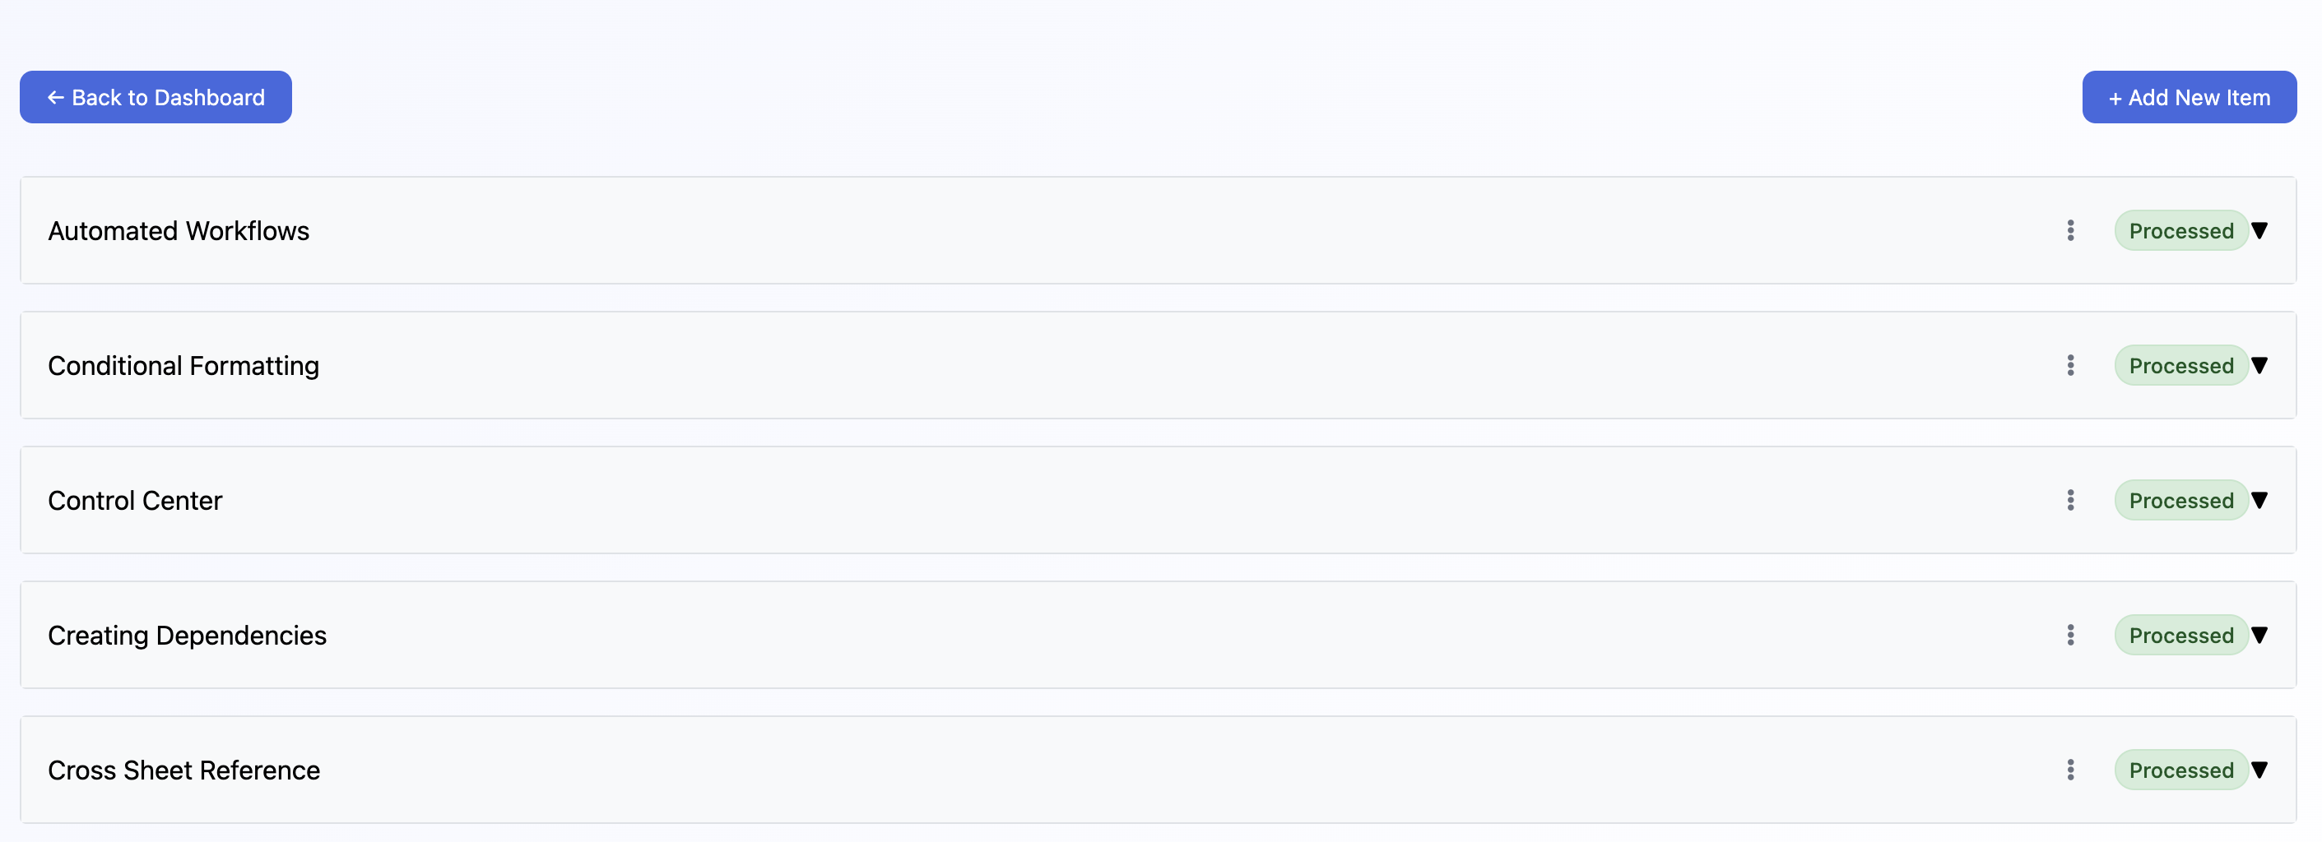Click the Add New Item button

2189,97
